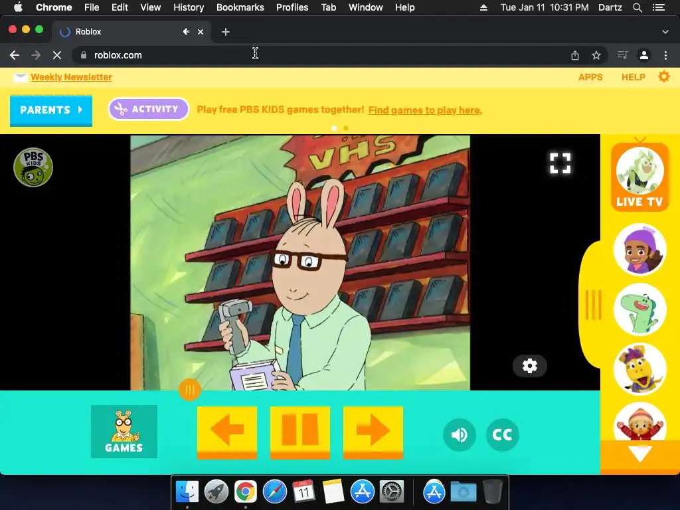Click the ACTIVITY badge
Image resolution: width=680 pixels, height=510 pixels.
(x=148, y=109)
